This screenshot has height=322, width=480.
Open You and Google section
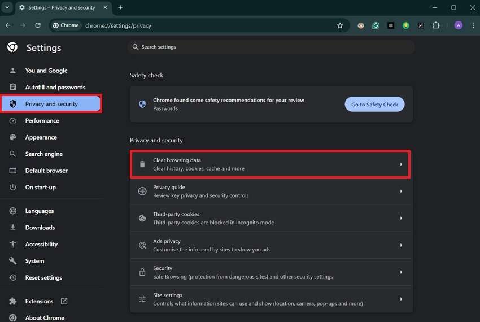(46, 71)
